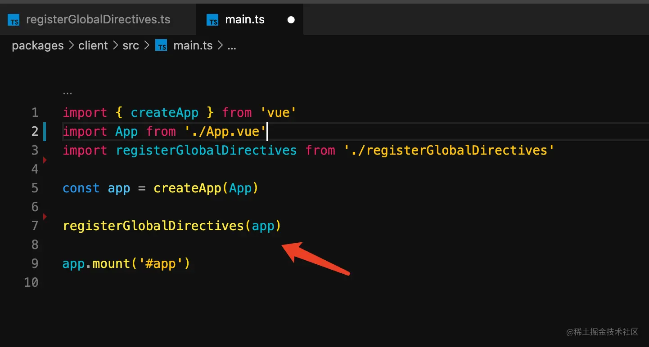Click the TypeScript icon on registerGlobalDirectives.ts tab

14,20
